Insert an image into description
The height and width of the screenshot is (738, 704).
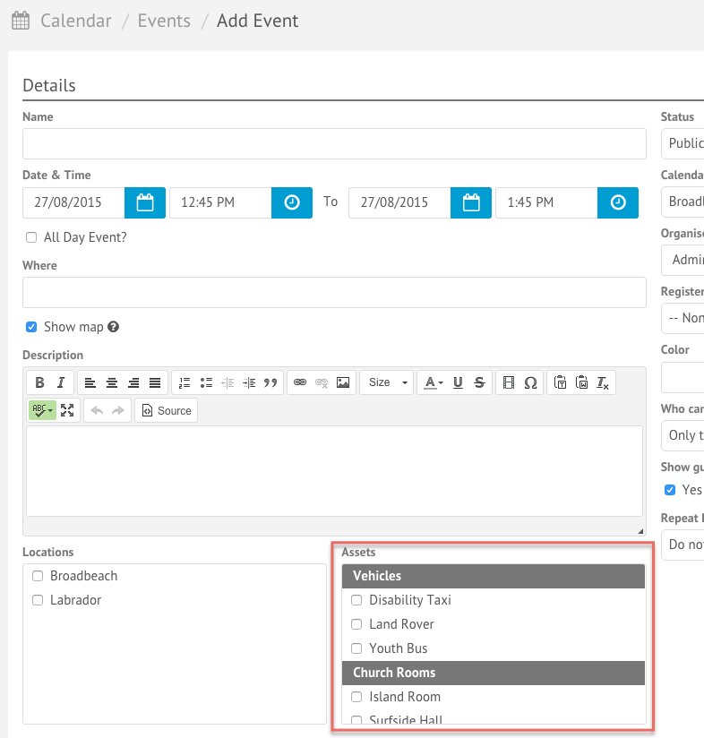click(343, 382)
